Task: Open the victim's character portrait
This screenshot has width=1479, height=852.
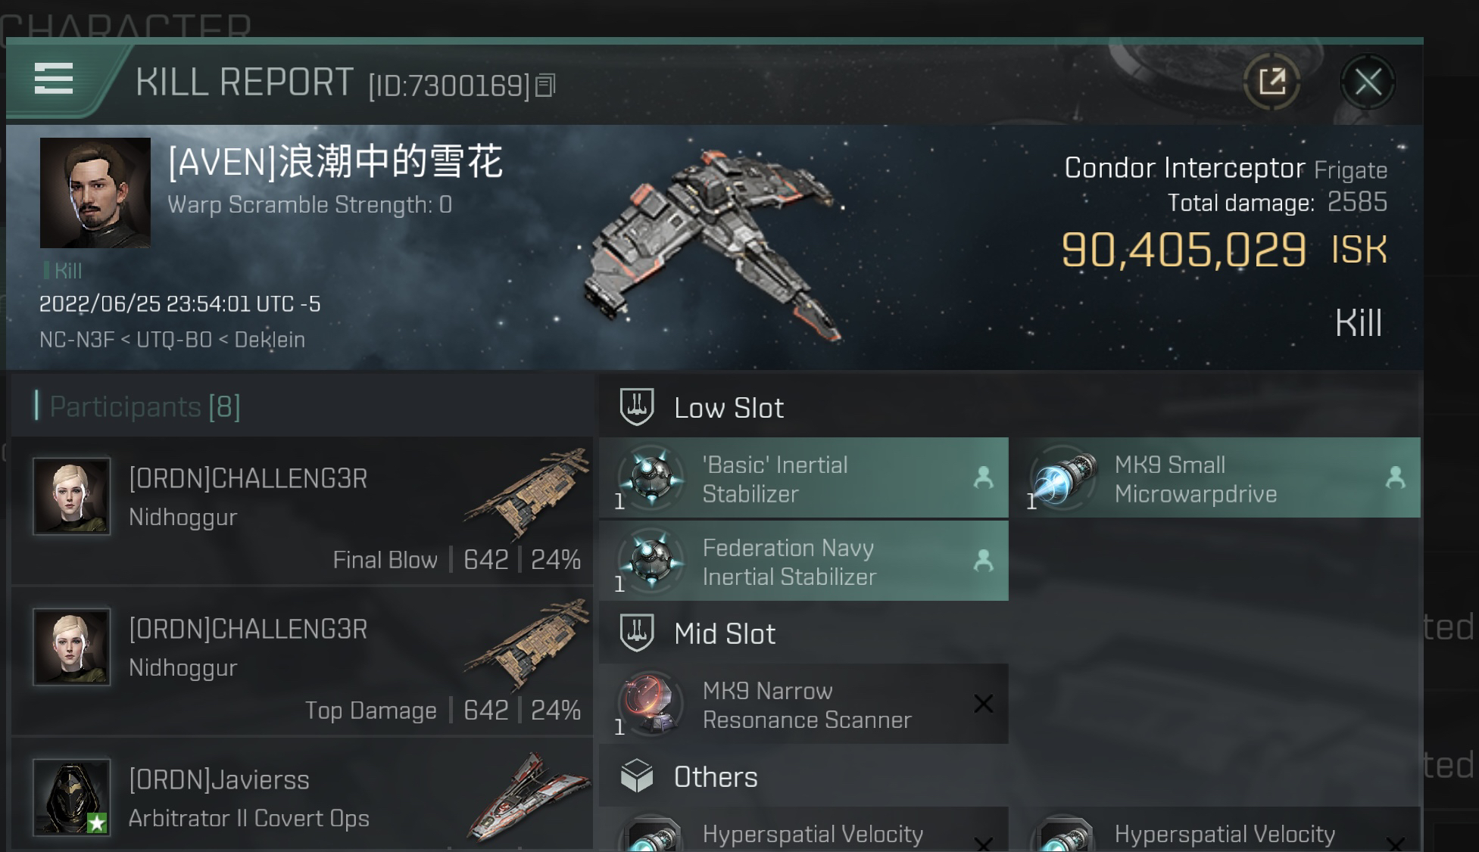Action: point(95,193)
